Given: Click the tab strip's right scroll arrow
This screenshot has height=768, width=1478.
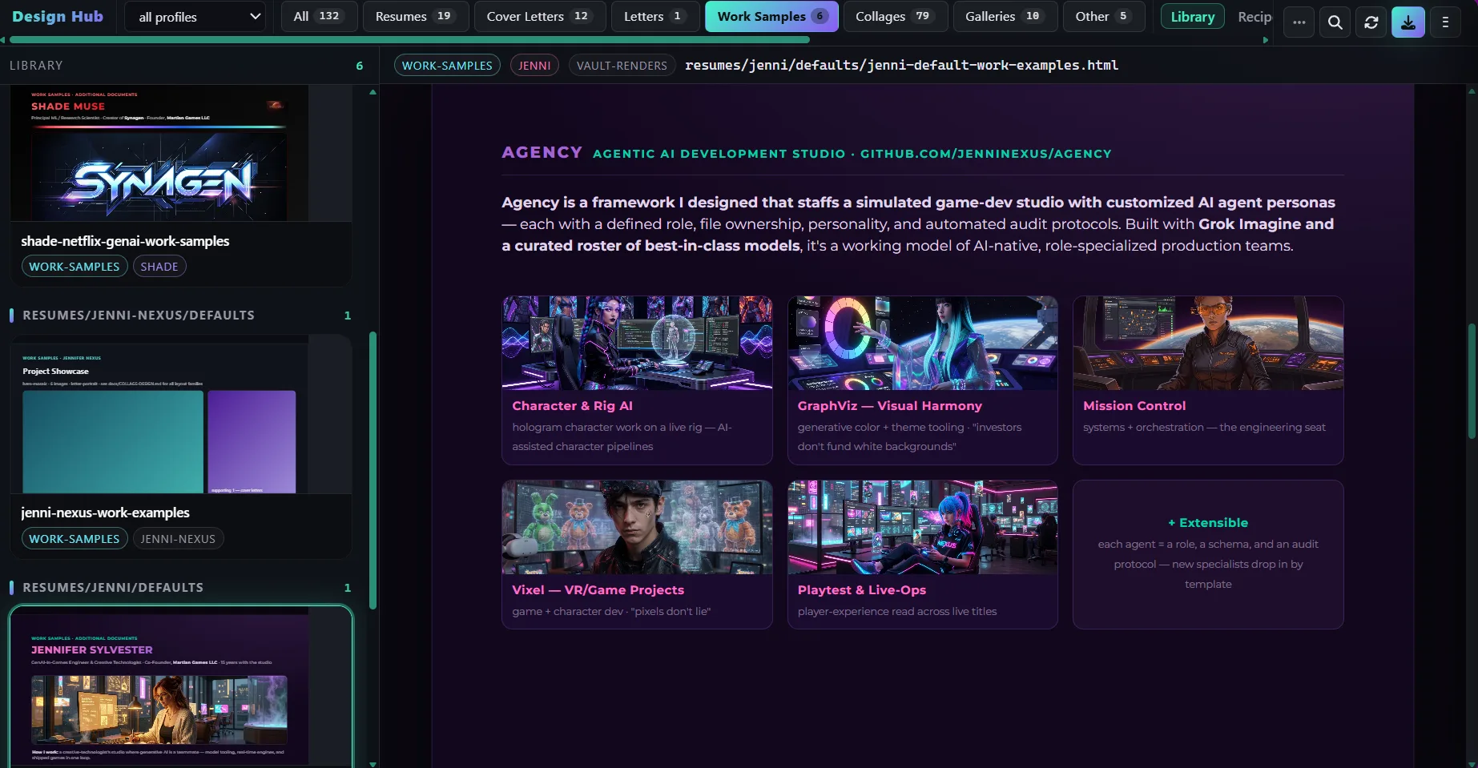Looking at the screenshot, I should tap(1266, 39).
